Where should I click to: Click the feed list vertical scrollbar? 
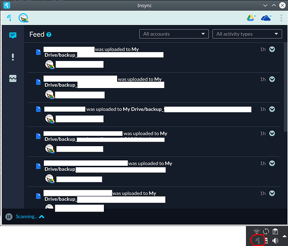point(285,87)
